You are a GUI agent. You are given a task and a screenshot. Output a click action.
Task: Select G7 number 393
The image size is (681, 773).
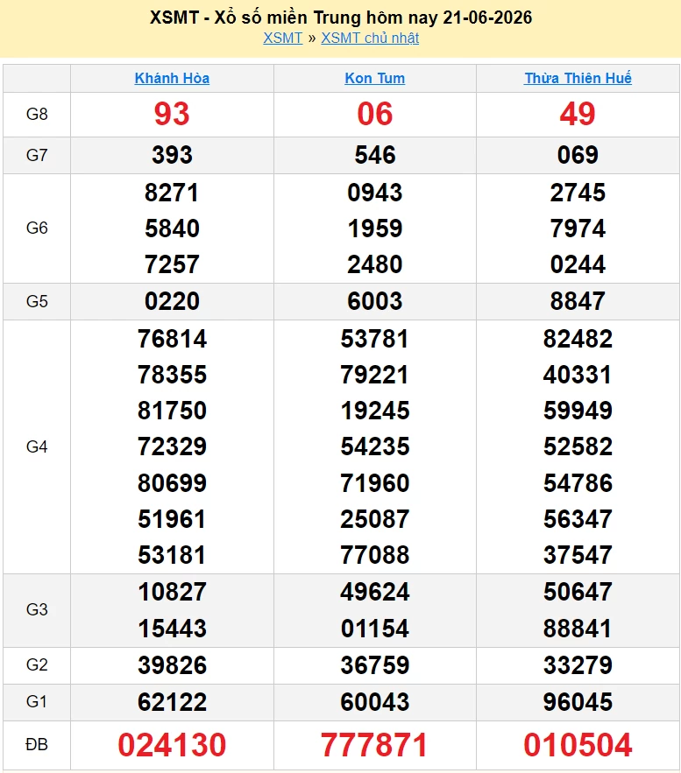coord(172,155)
